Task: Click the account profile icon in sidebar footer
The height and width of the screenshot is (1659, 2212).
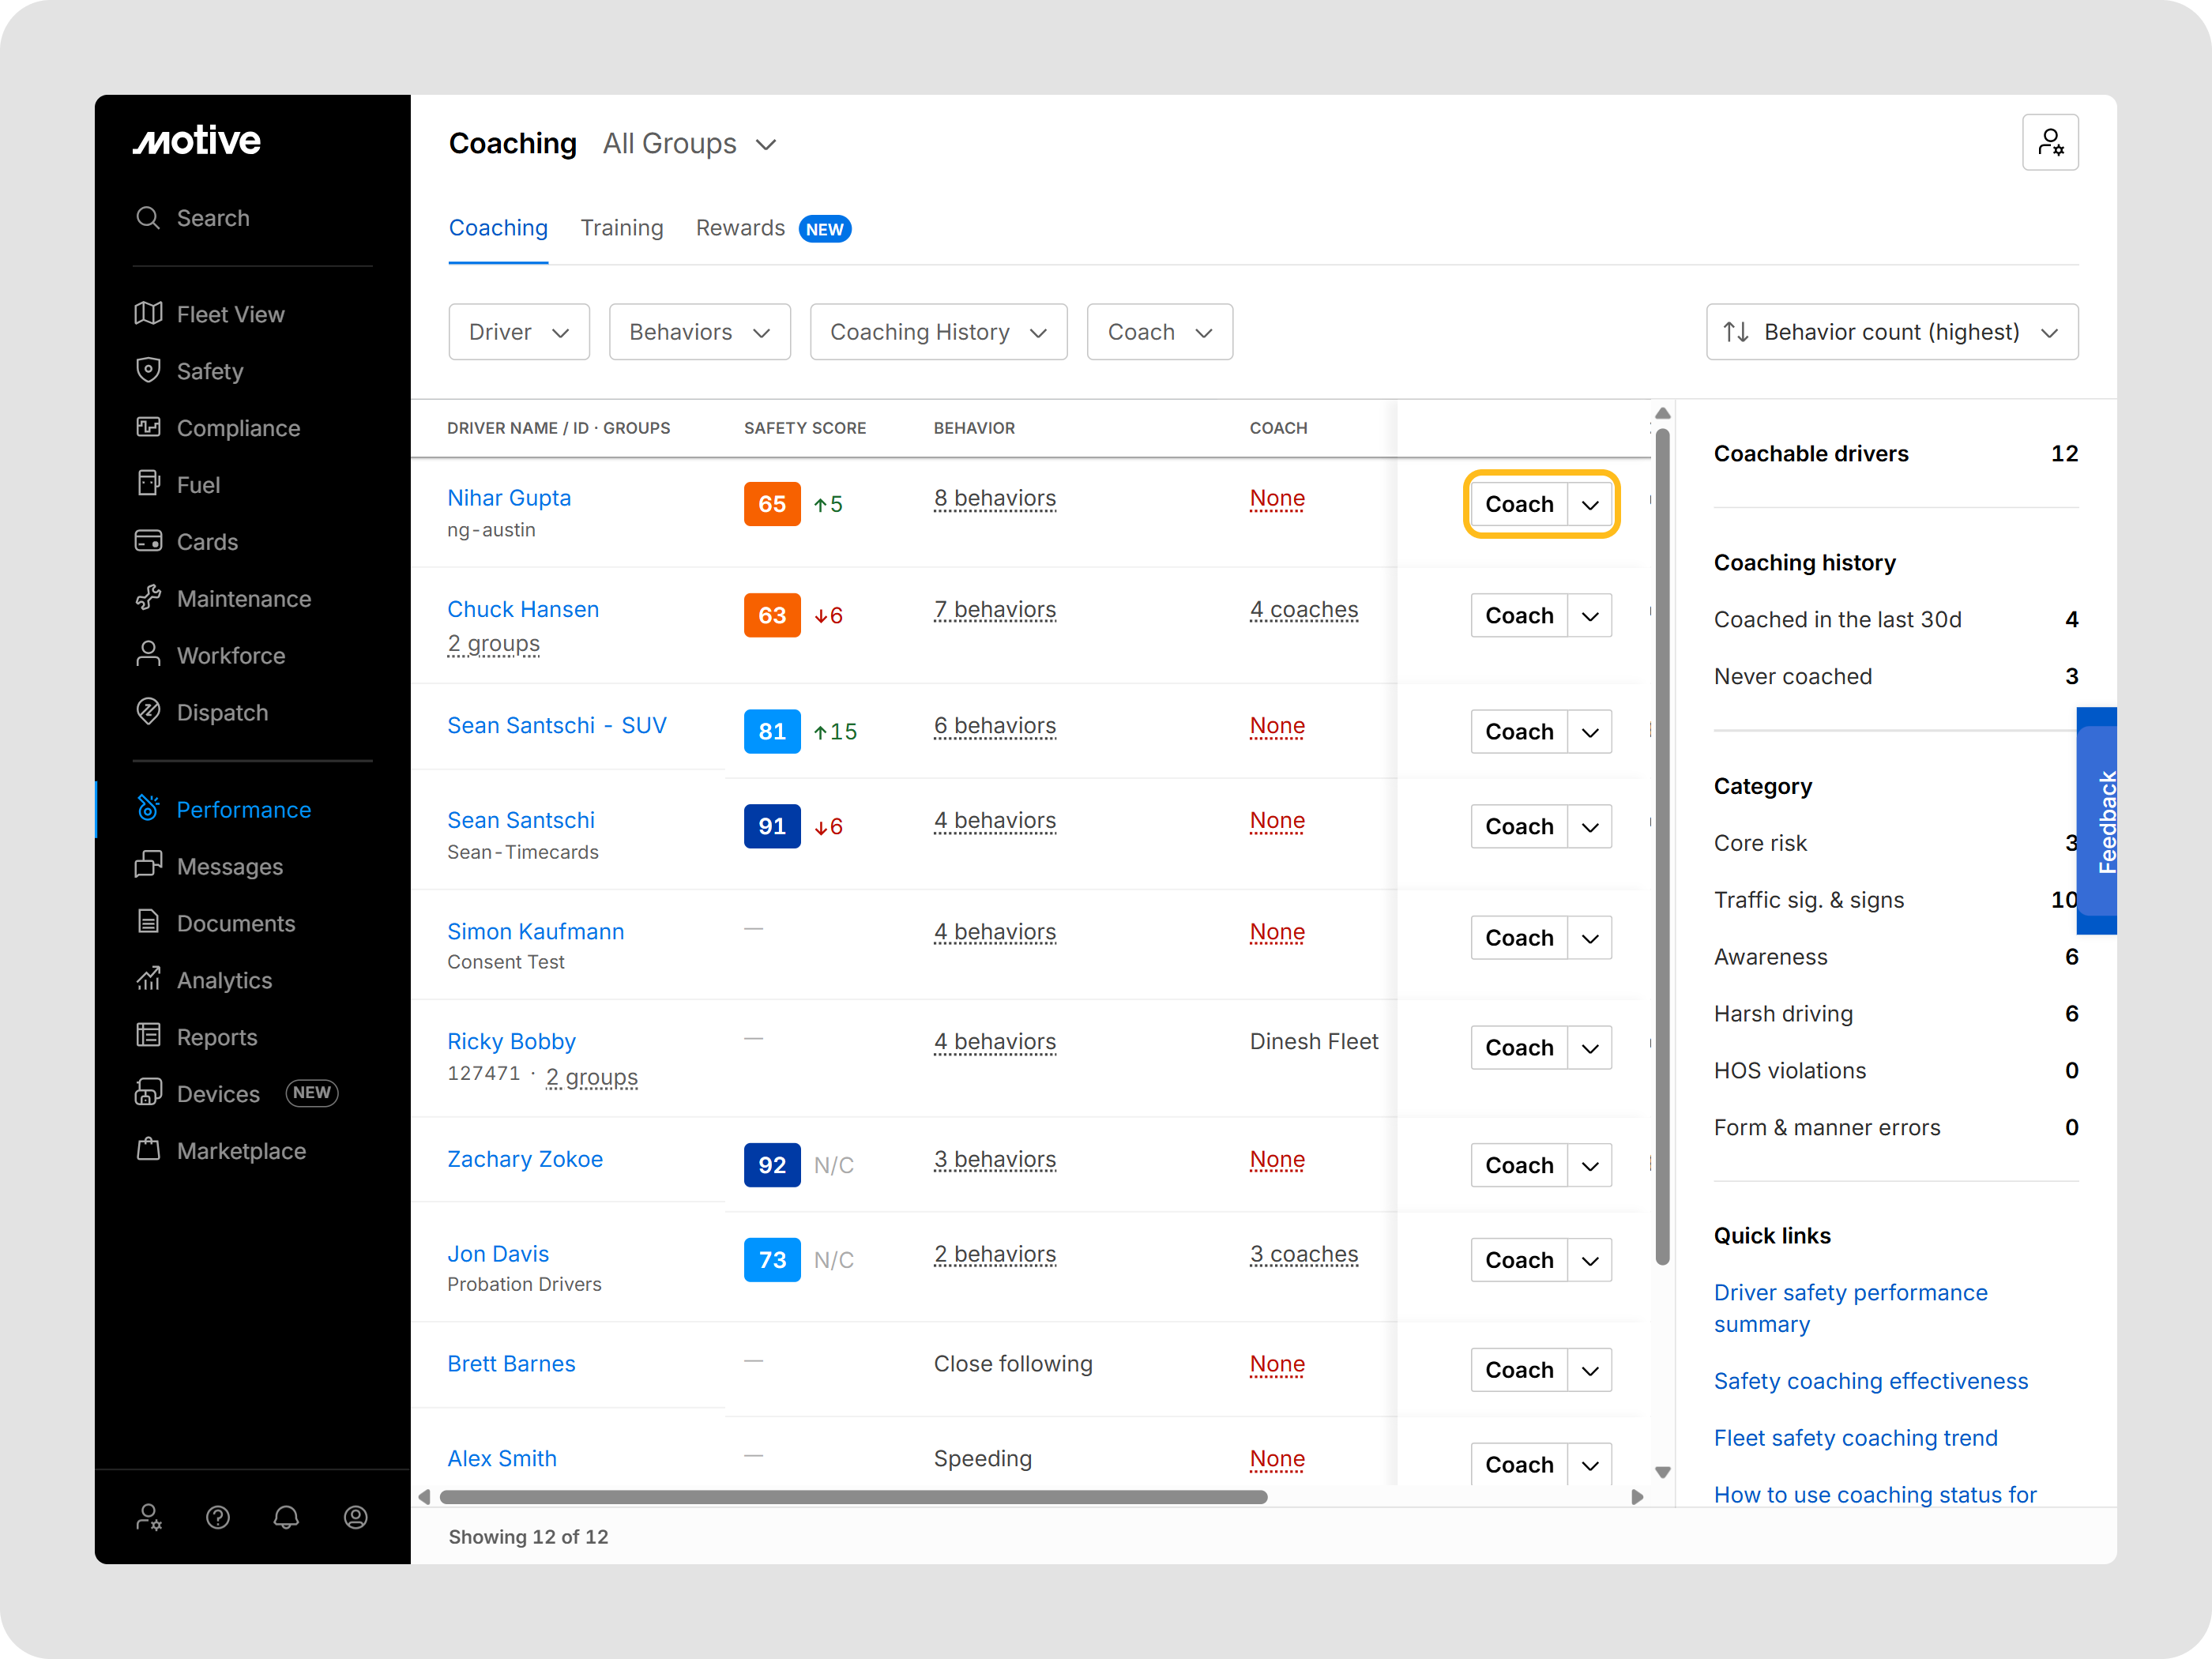Action: [x=355, y=1518]
